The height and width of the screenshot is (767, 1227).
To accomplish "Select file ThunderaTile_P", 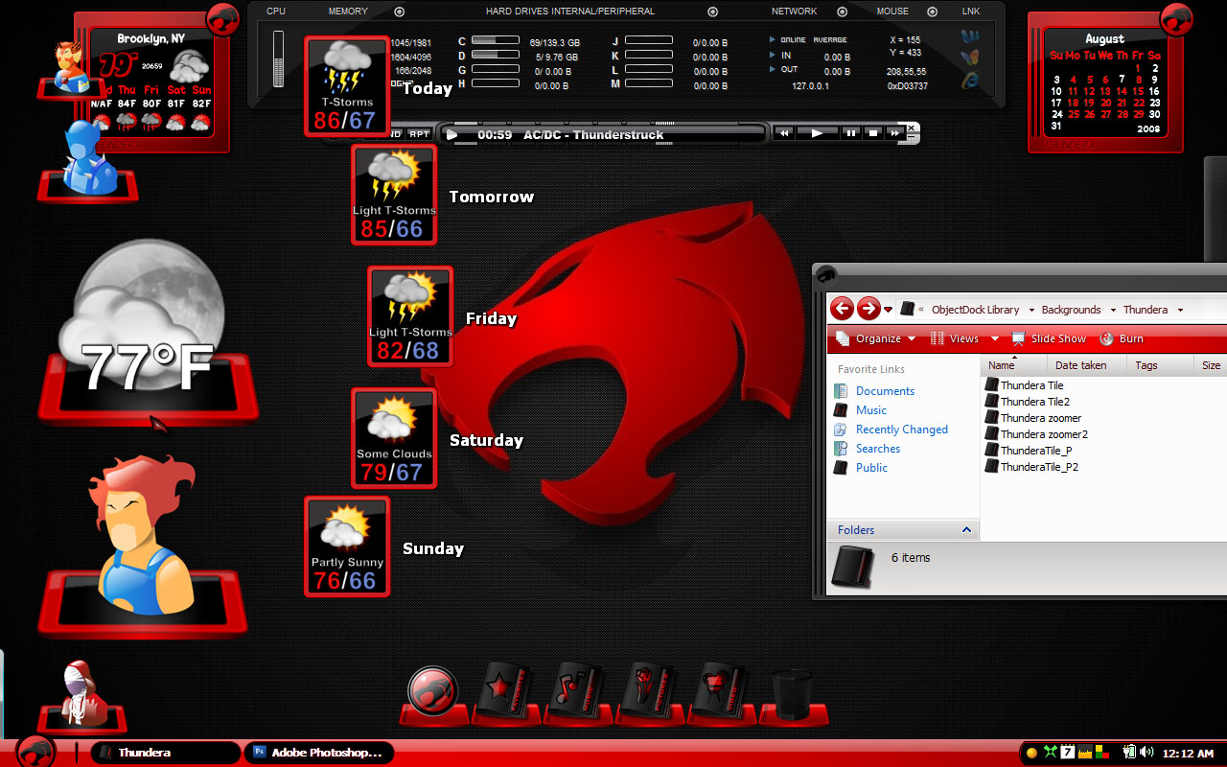I will (1029, 451).
